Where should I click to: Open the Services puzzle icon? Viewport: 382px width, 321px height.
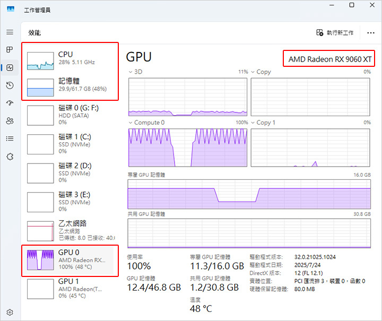[10, 157]
